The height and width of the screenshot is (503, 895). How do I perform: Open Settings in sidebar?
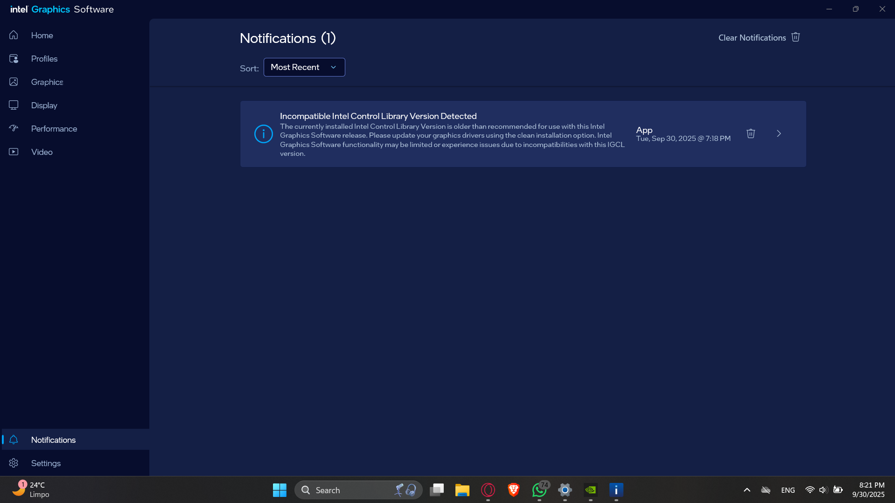point(75,463)
